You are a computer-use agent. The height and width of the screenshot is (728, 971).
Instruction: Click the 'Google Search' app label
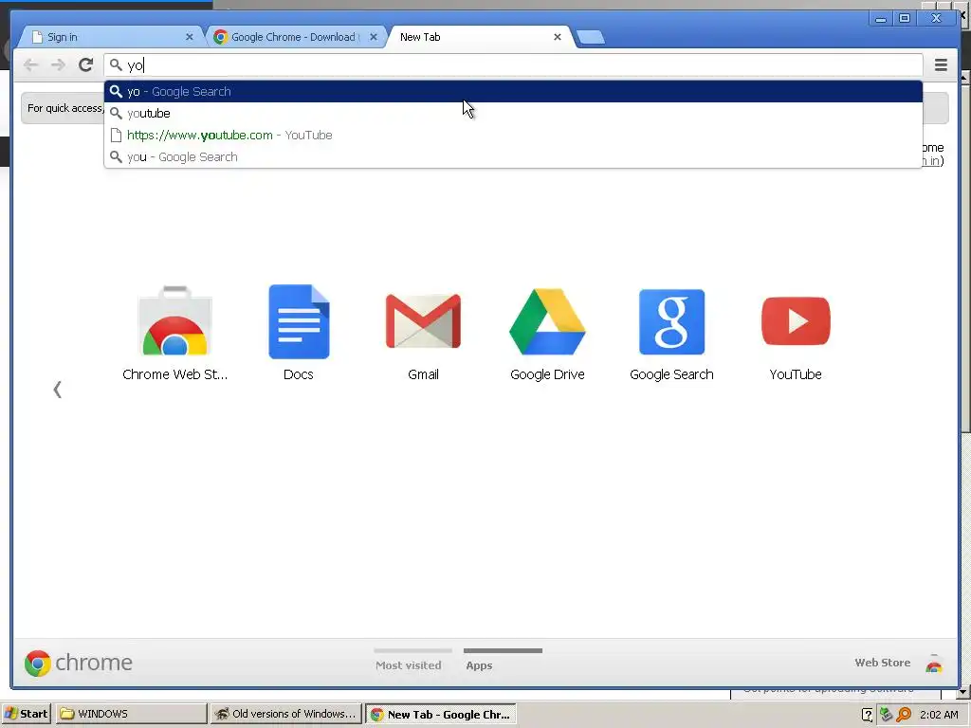click(x=671, y=374)
